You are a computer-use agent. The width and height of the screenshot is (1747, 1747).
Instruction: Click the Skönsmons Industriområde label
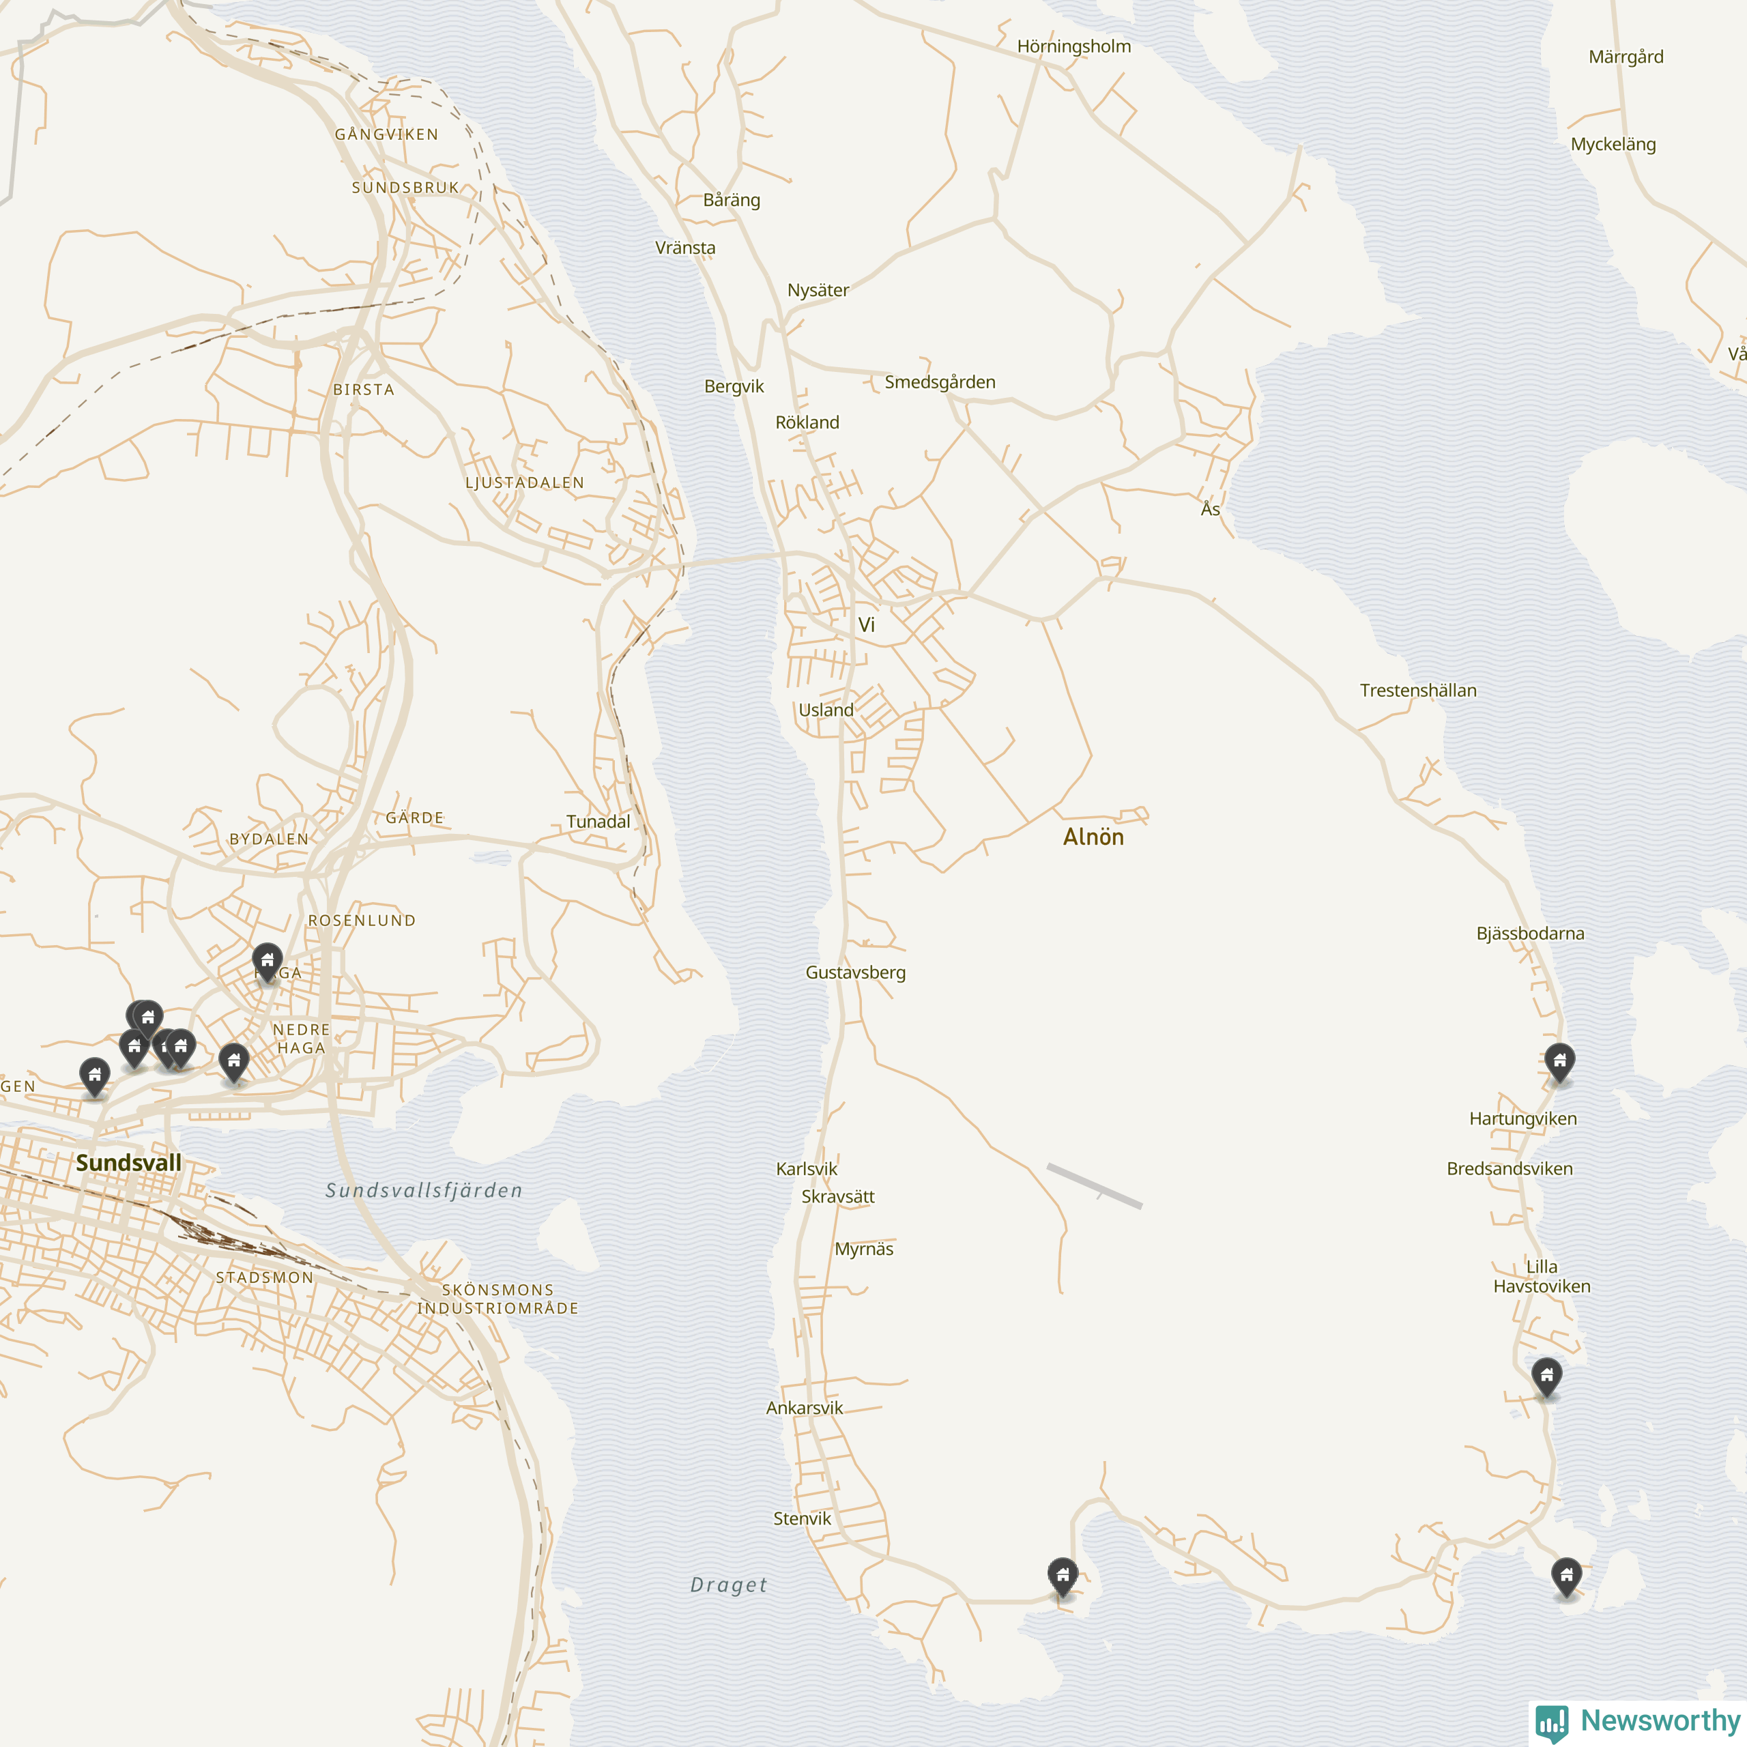(497, 1299)
